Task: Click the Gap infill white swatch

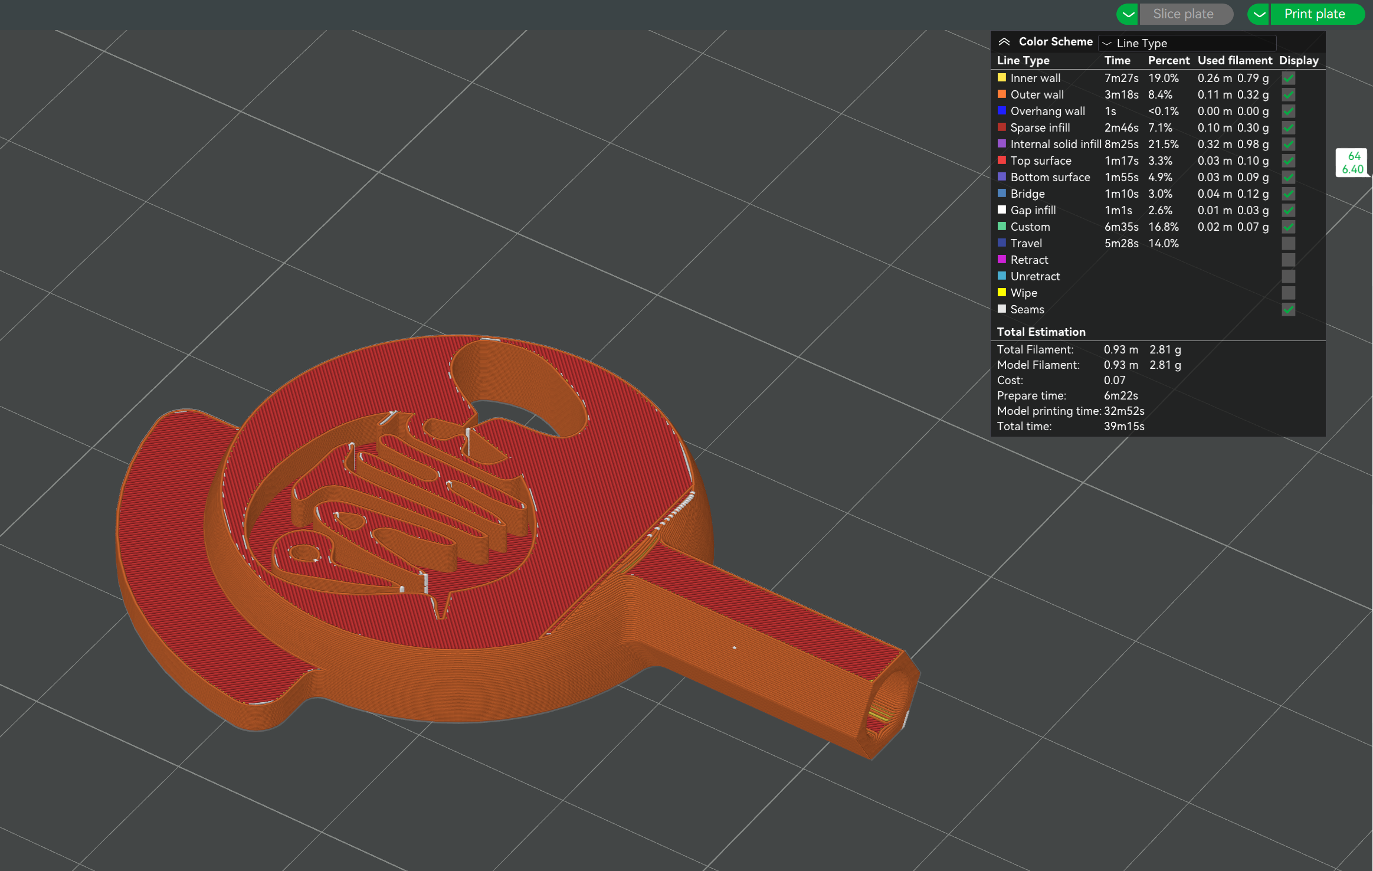Action: [1002, 209]
